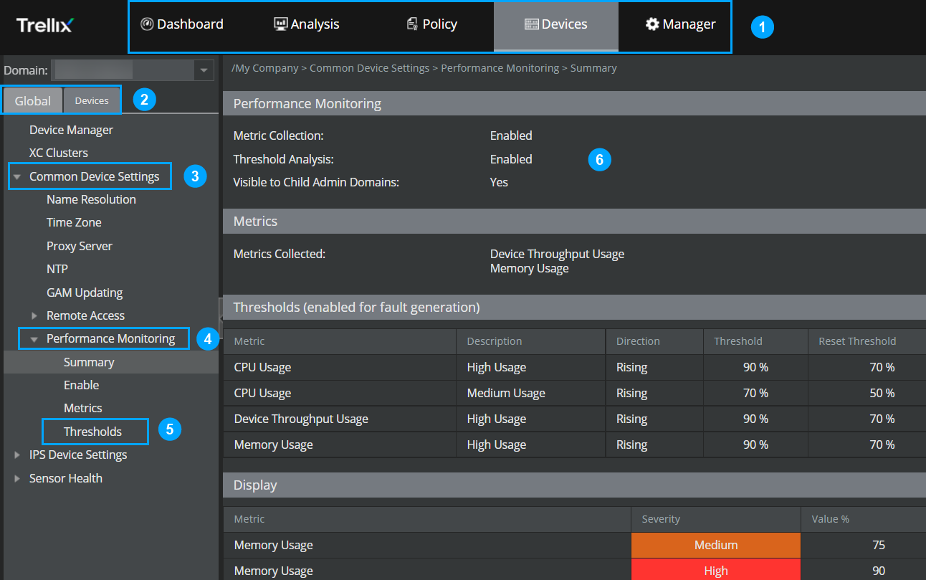Expand the Sensor Health node
Screen dimensions: 926x580
pyautogui.click(x=16, y=479)
